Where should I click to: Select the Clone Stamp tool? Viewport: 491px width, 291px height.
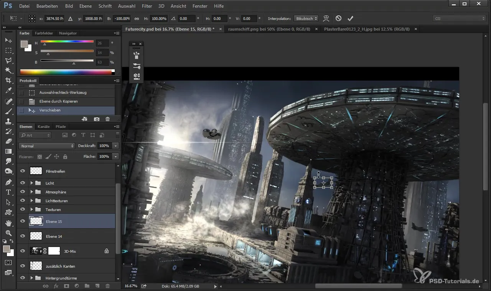(8, 121)
